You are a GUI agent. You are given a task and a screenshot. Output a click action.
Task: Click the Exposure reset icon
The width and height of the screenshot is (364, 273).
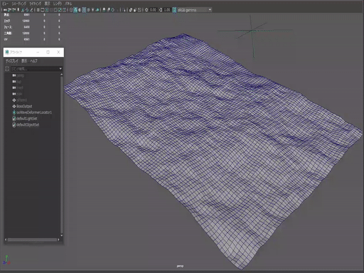pyautogui.click(x=146, y=10)
